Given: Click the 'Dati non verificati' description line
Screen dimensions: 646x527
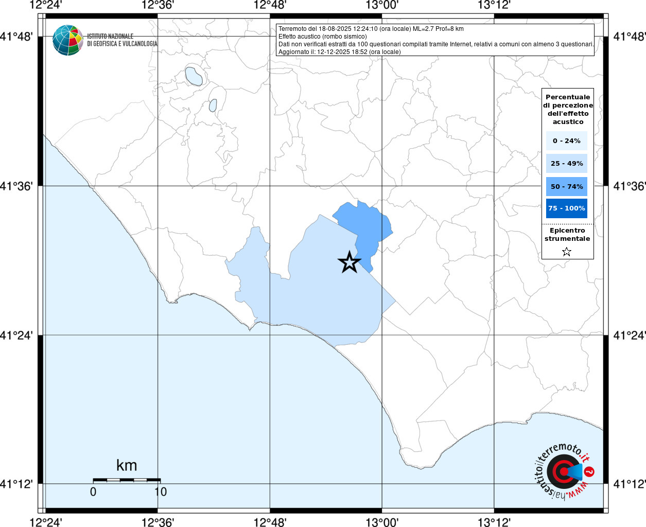Looking at the screenshot, I should click(436, 44).
